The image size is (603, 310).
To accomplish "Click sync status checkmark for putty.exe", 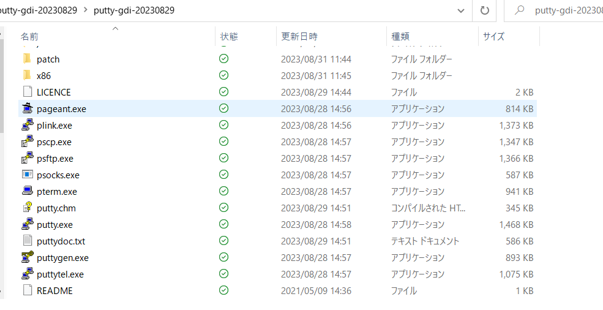I will click(223, 224).
